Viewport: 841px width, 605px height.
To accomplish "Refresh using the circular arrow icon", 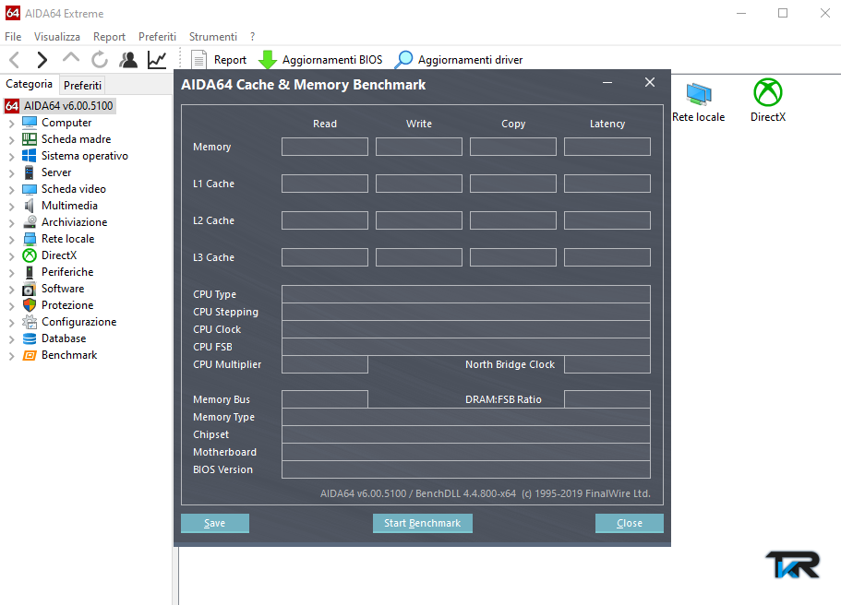I will [x=99, y=59].
